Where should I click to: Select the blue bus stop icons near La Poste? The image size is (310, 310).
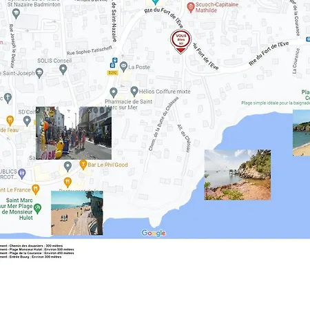tap(114, 63)
